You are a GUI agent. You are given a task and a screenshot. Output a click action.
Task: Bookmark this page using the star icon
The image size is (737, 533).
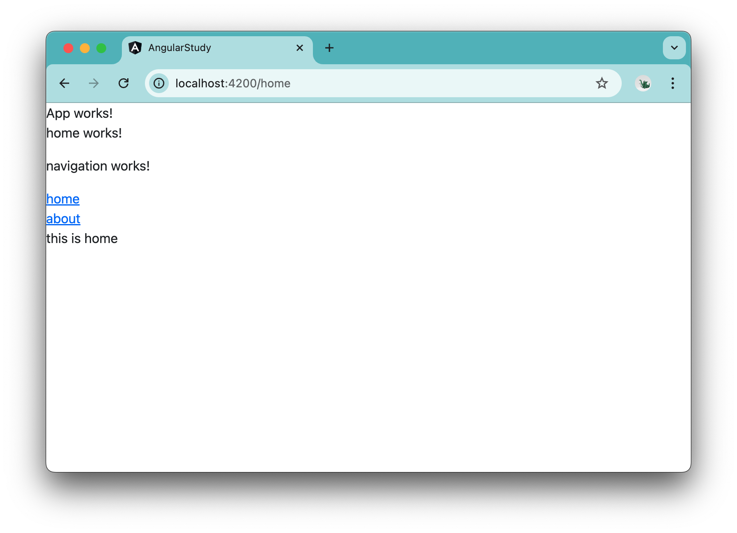602,83
